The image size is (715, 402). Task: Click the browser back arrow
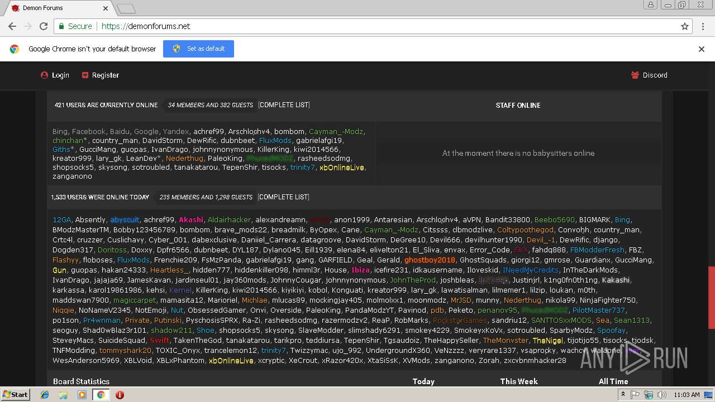[12, 26]
